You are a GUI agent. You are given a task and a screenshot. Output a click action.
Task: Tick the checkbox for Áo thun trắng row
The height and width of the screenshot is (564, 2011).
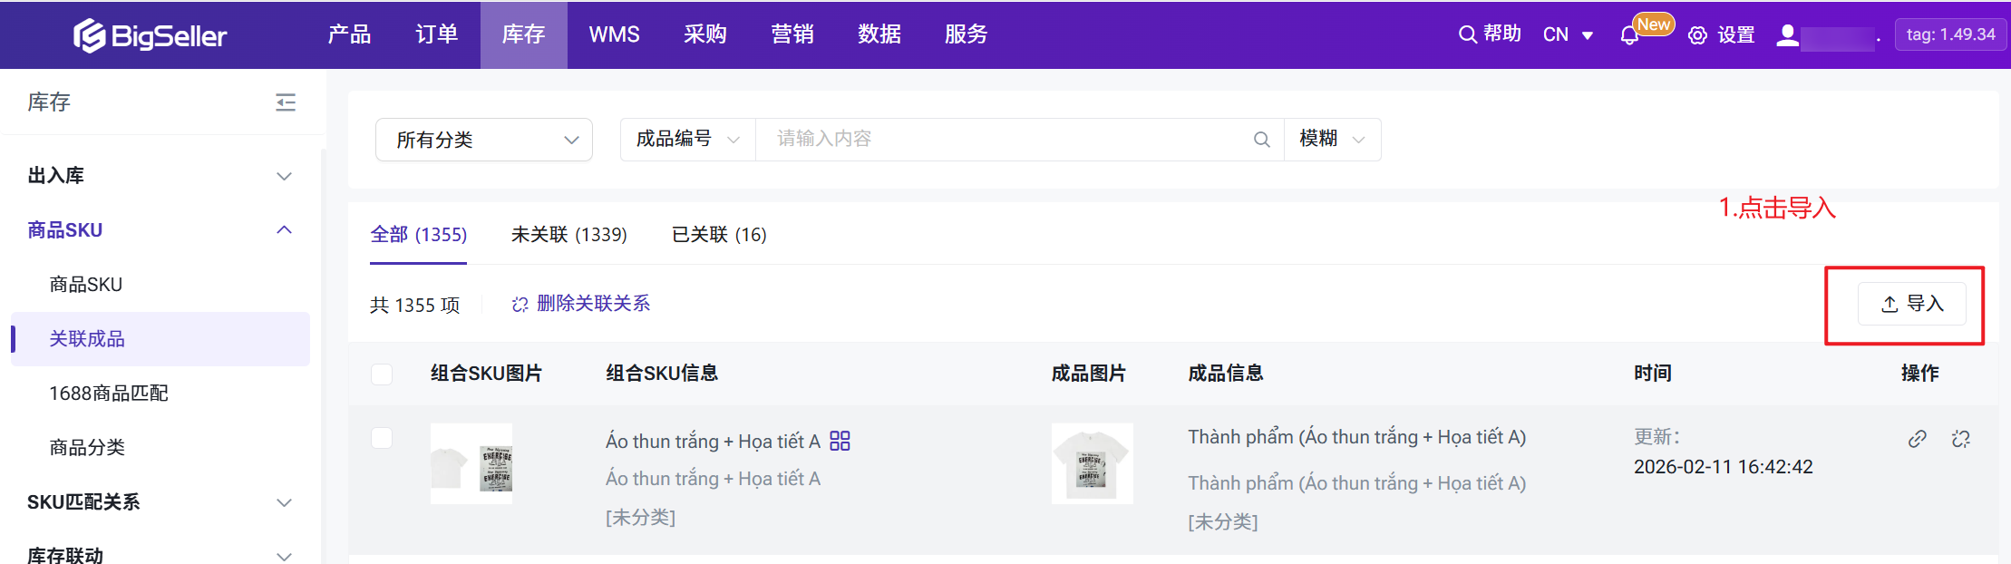pyautogui.click(x=382, y=438)
